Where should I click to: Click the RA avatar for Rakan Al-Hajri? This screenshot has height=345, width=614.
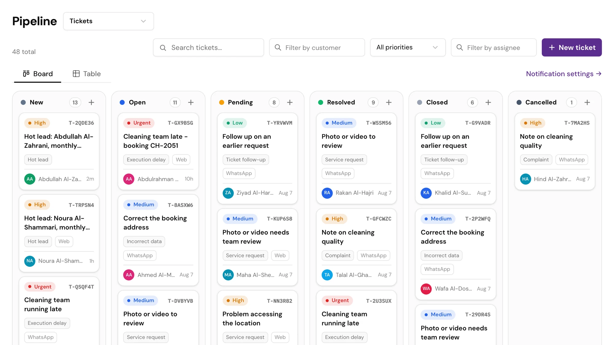pos(327,193)
